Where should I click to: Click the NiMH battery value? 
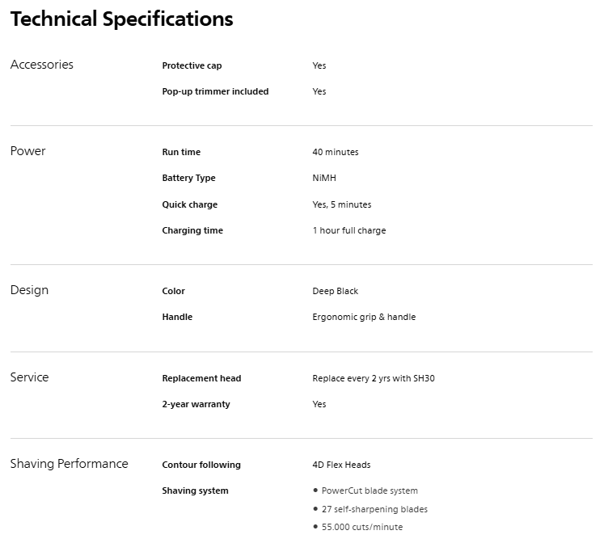(323, 178)
